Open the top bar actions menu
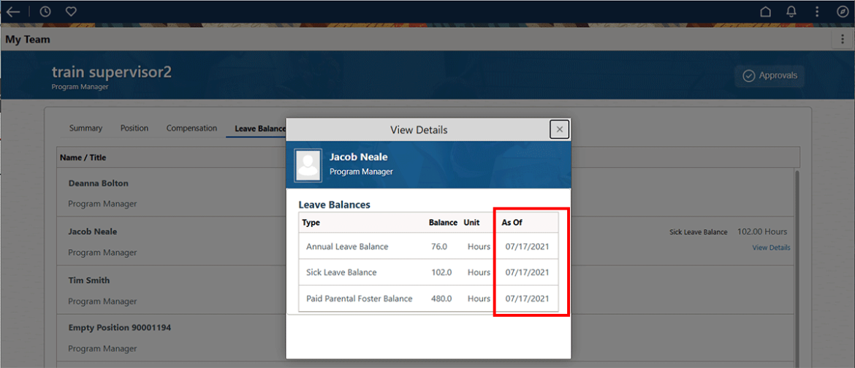 (817, 12)
